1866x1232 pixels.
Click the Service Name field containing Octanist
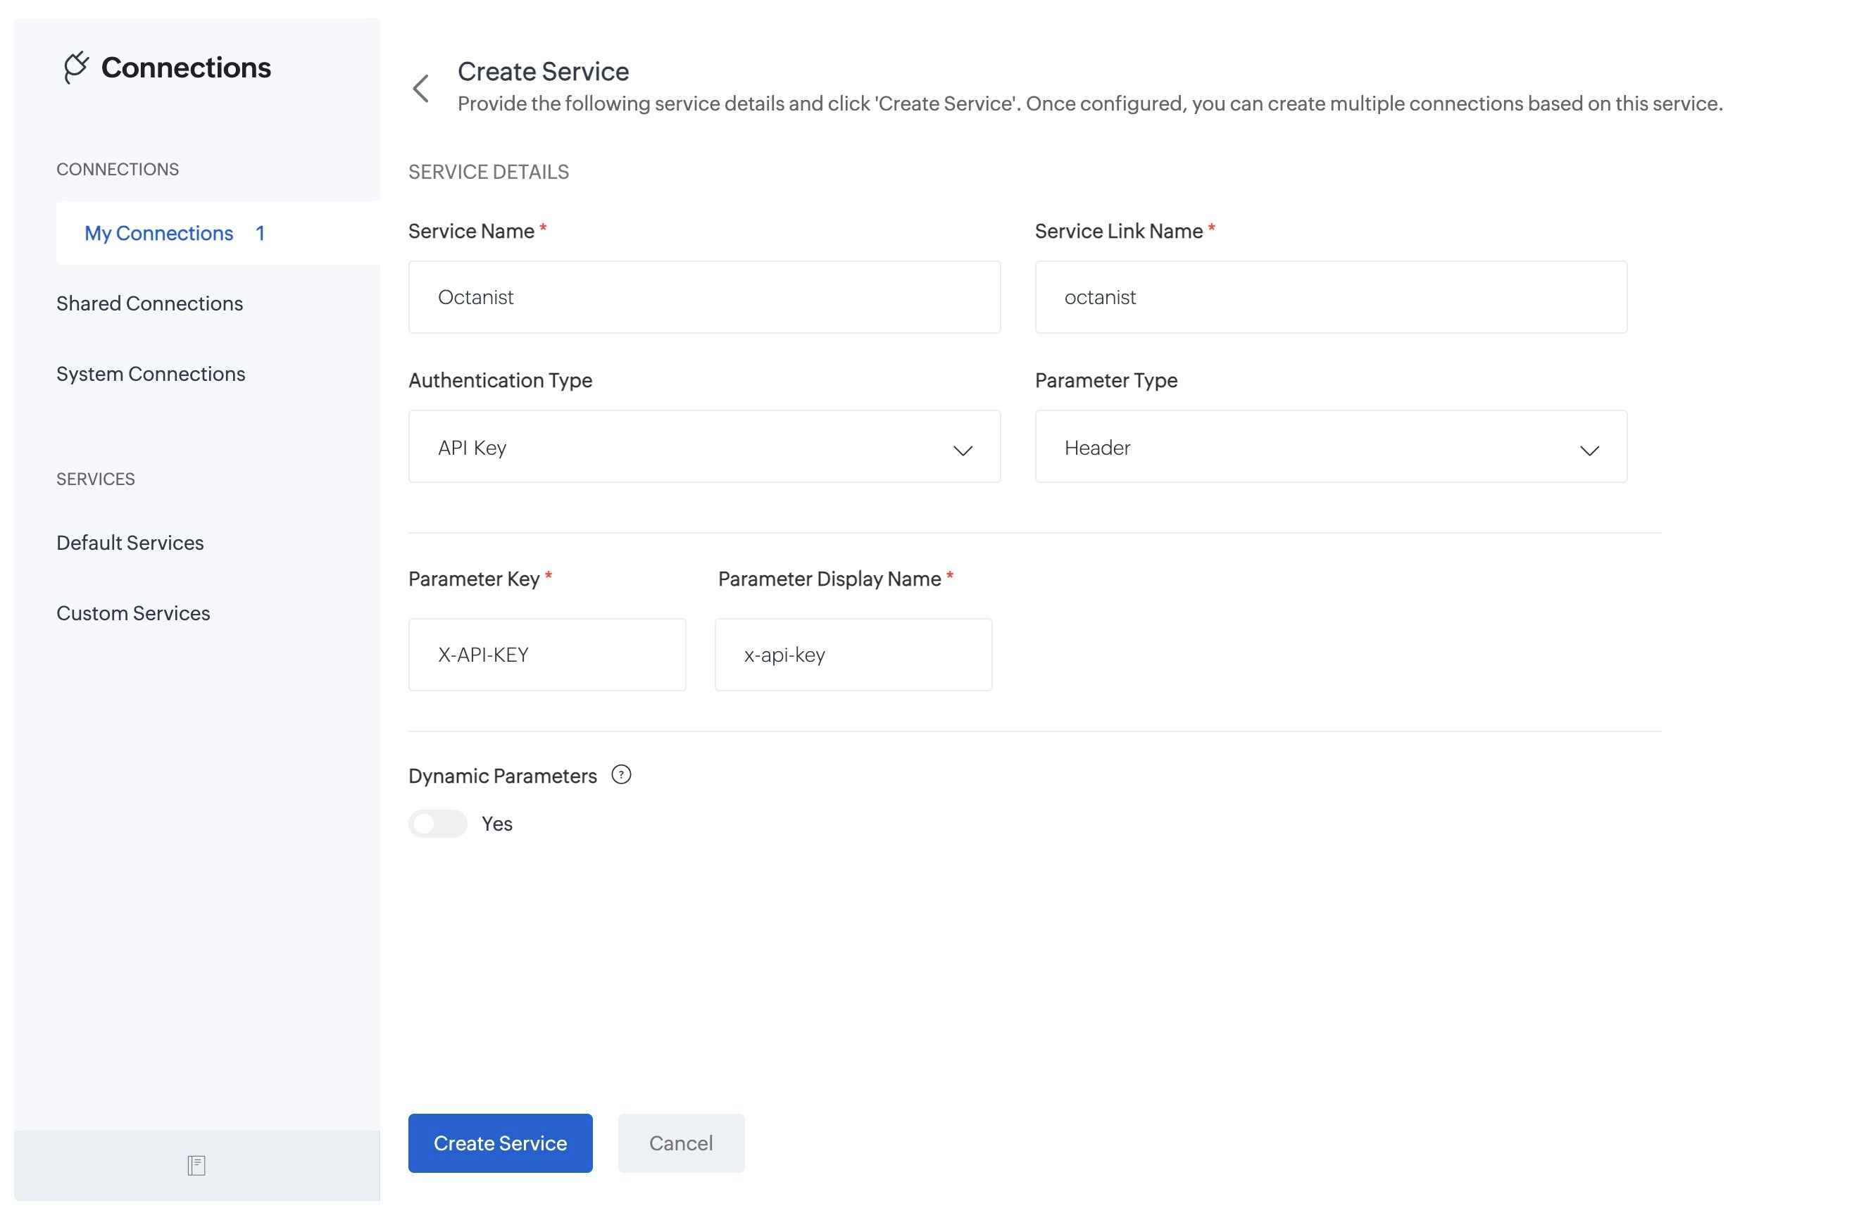tap(704, 297)
